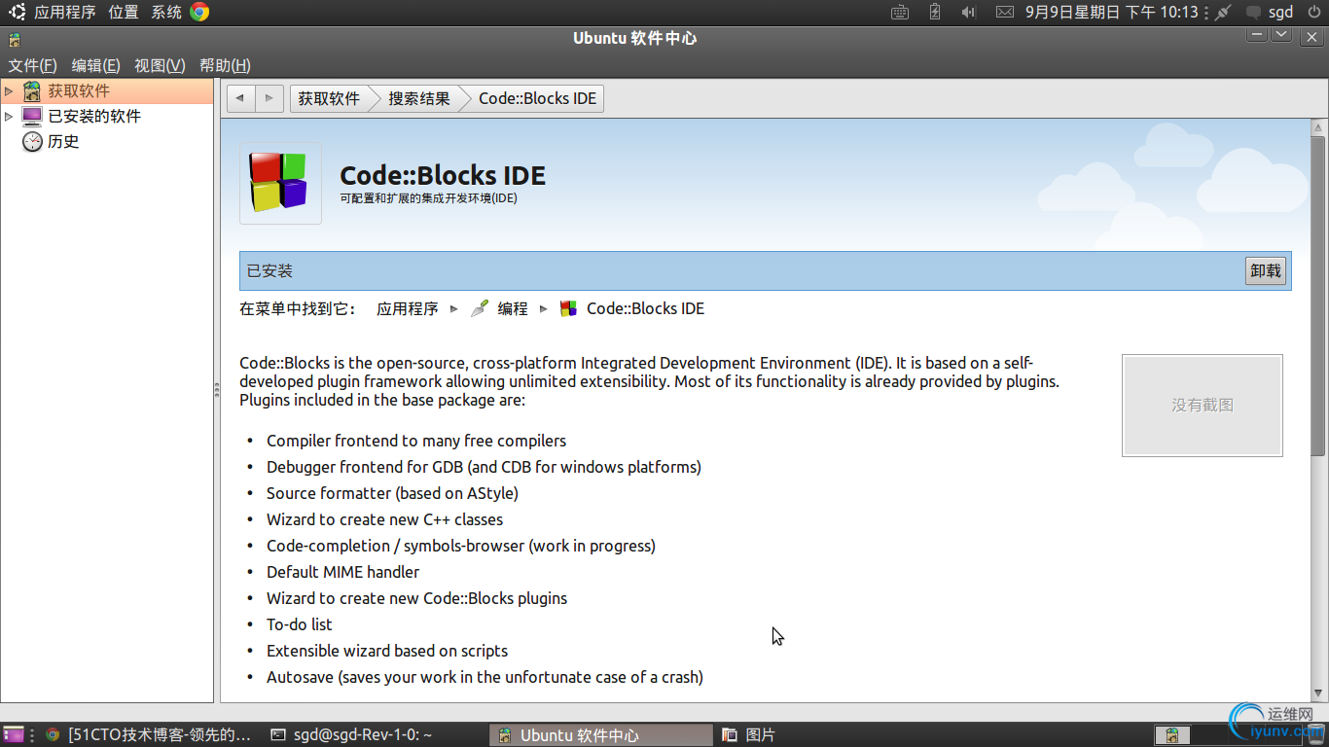Return to 搜索结果 breadcrumb
The image size is (1329, 747).
click(x=419, y=98)
